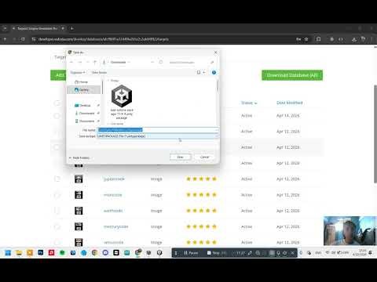Image resolution: width=377 pixels, height=282 pixels.
Task: Close the recorder toolbar with X
Action: [293, 253]
